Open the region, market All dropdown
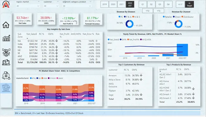 click(x=28, y=6)
